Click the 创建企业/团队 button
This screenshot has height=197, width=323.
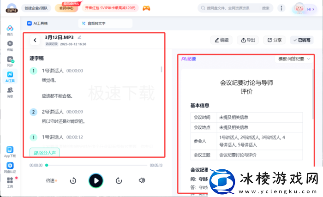coord(36,8)
